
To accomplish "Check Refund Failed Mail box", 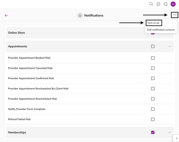I will 153,119.
